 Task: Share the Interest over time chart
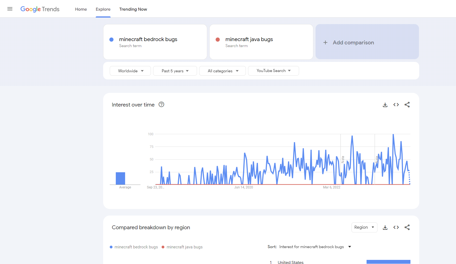pos(407,105)
